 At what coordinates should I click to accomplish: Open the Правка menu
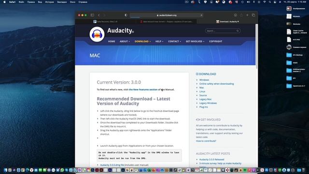pyautogui.click(x=31, y=2)
